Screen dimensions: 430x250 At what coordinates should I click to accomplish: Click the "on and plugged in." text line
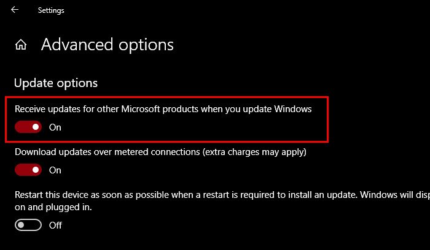53,207
